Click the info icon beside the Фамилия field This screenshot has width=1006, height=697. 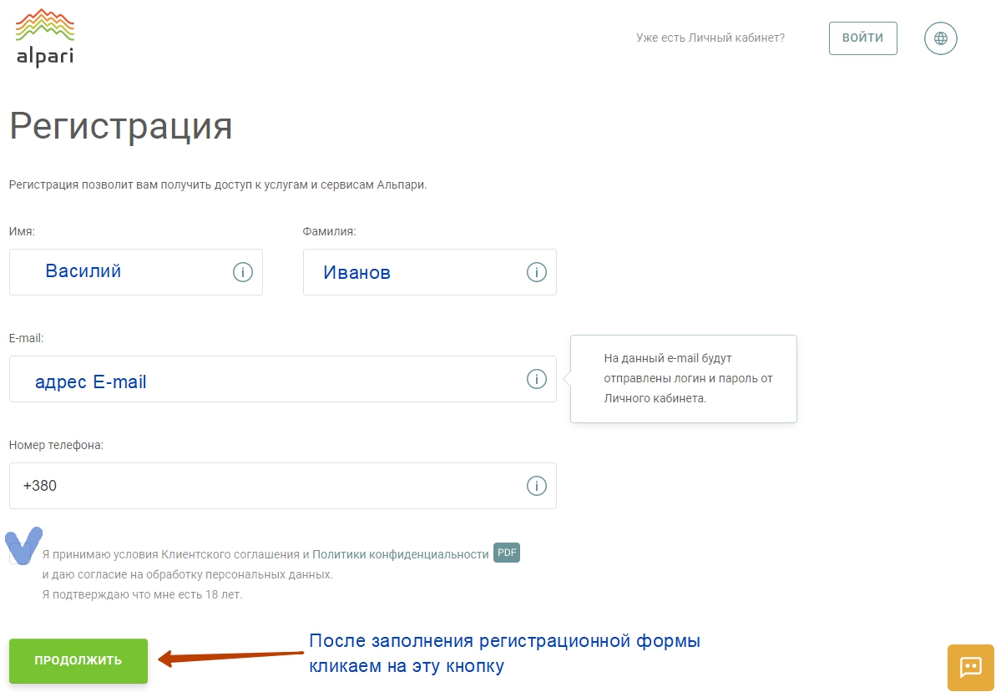coord(536,271)
